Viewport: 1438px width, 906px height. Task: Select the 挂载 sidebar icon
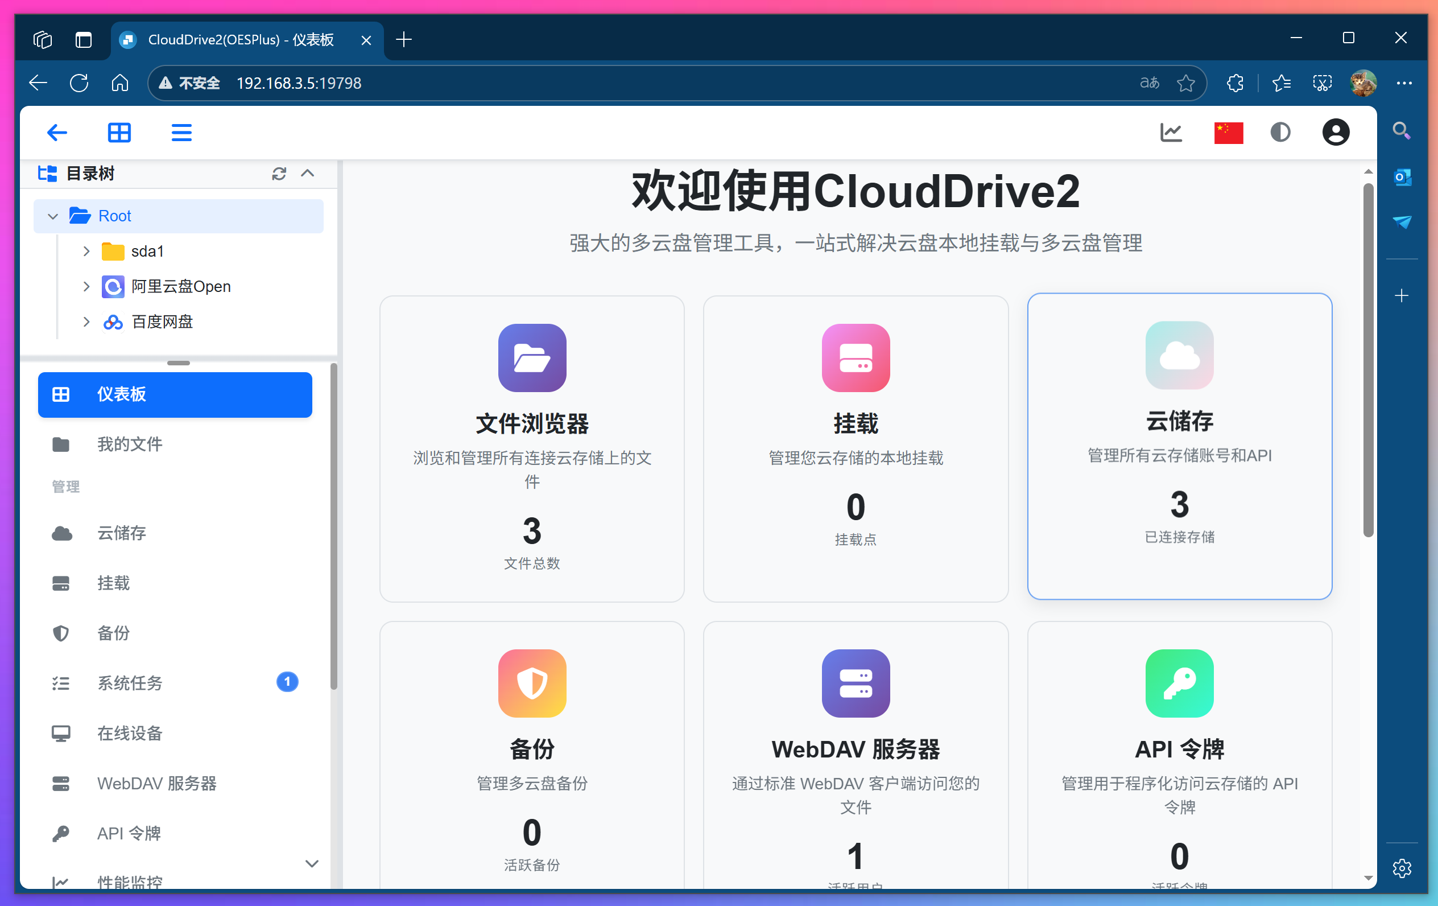pos(61,583)
